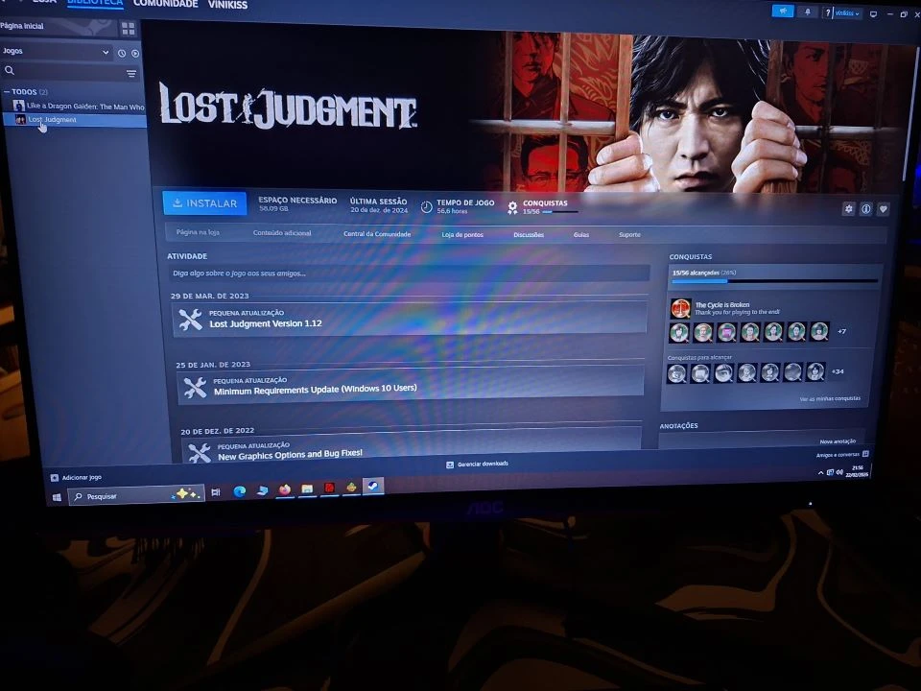Click the achievements progress bar

coord(774,281)
